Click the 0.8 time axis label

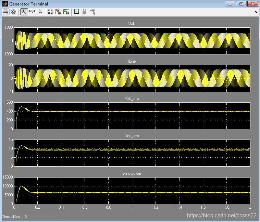pyautogui.click(x=109, y=207)
